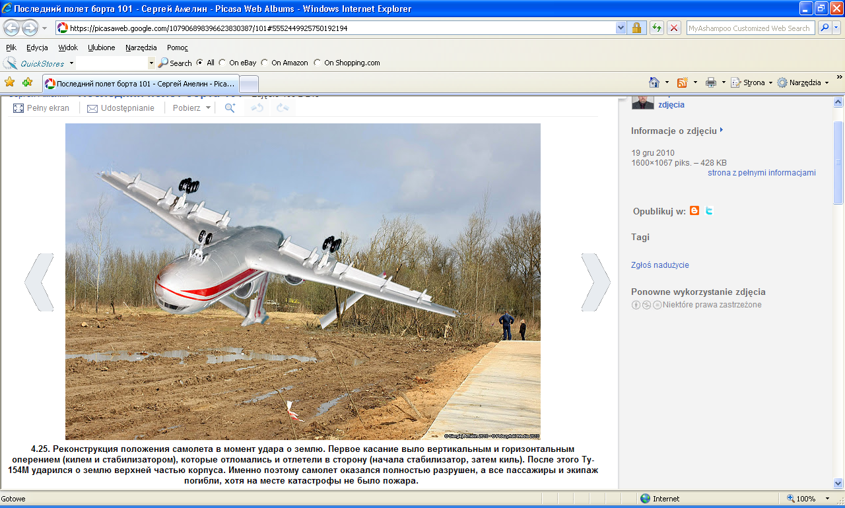Viewport: 845px width, 508px height.
Task: Click the security lock icon in address bar
Action: (636, 28)
